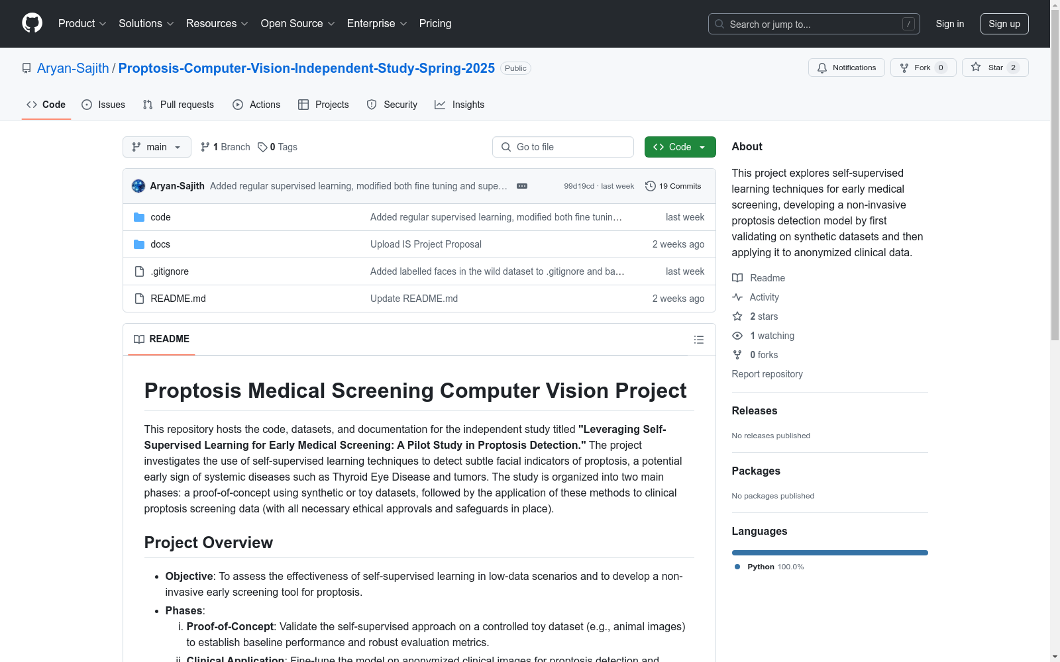This screenshot has width=1060, height=662.
Task: Expand the Solutions menu
Action: [x=146, y=24]
